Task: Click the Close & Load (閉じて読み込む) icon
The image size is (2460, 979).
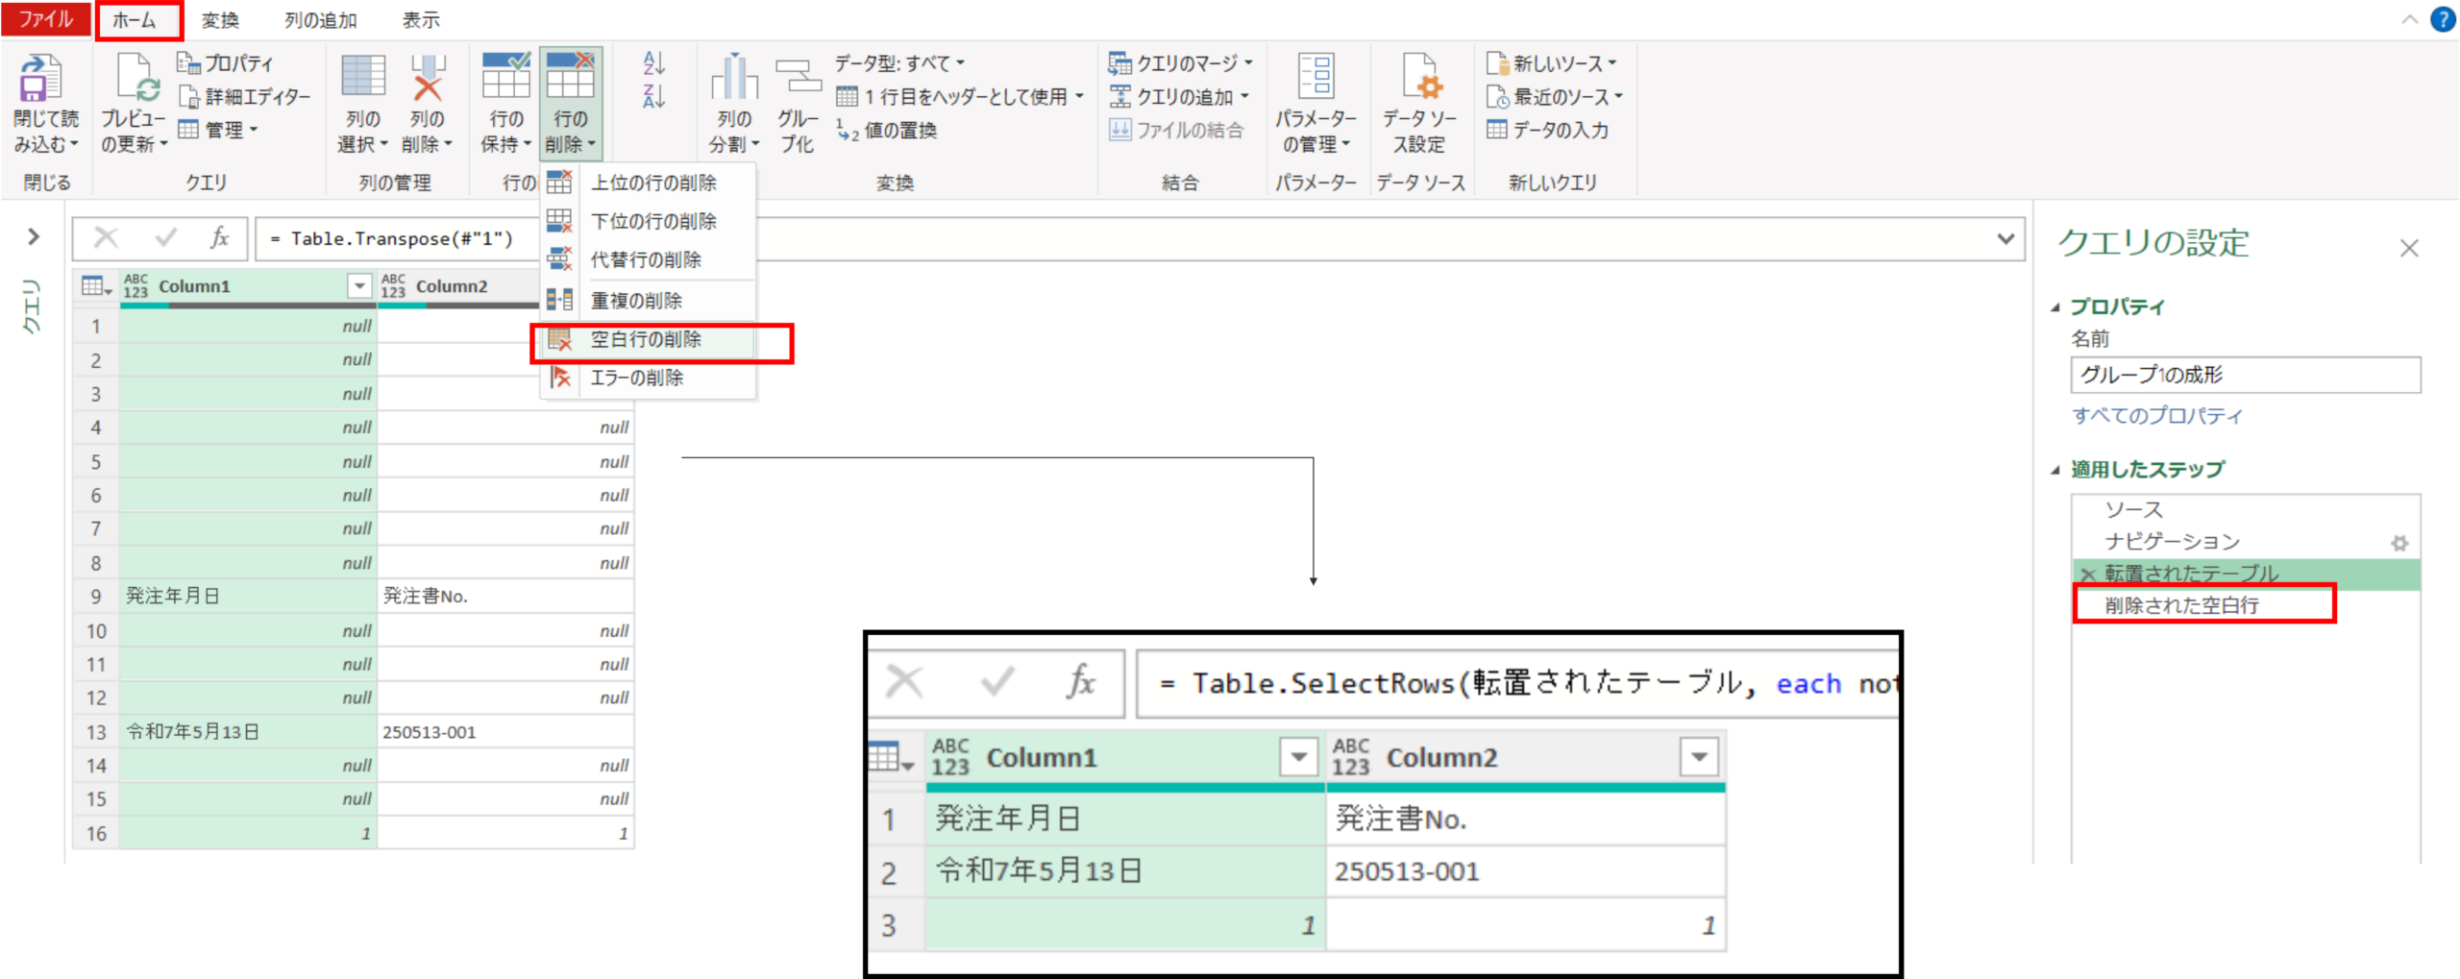Action: click(x=41, y=78)
